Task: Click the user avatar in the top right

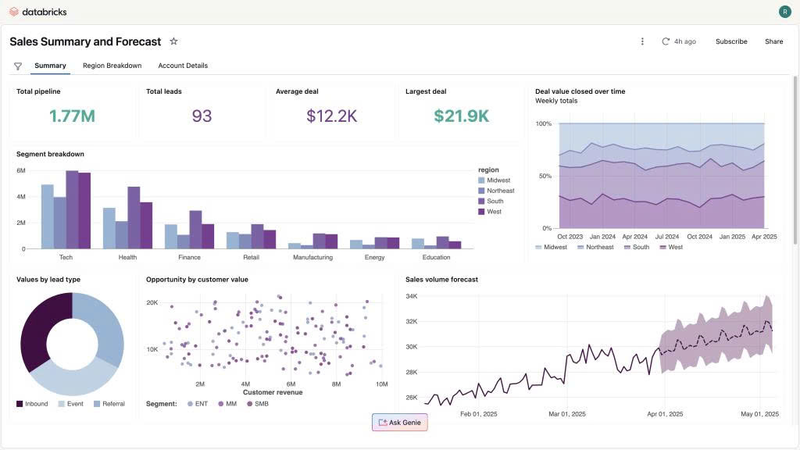Action: tap(784, 11)
